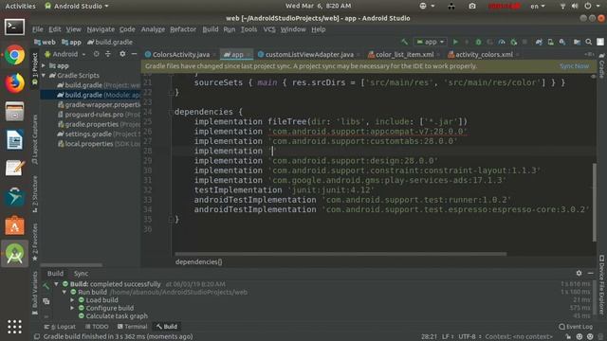The width and height of the screenshot is (607, 341).
Task: Click the Make Project hammer icon
Action: 404,42
